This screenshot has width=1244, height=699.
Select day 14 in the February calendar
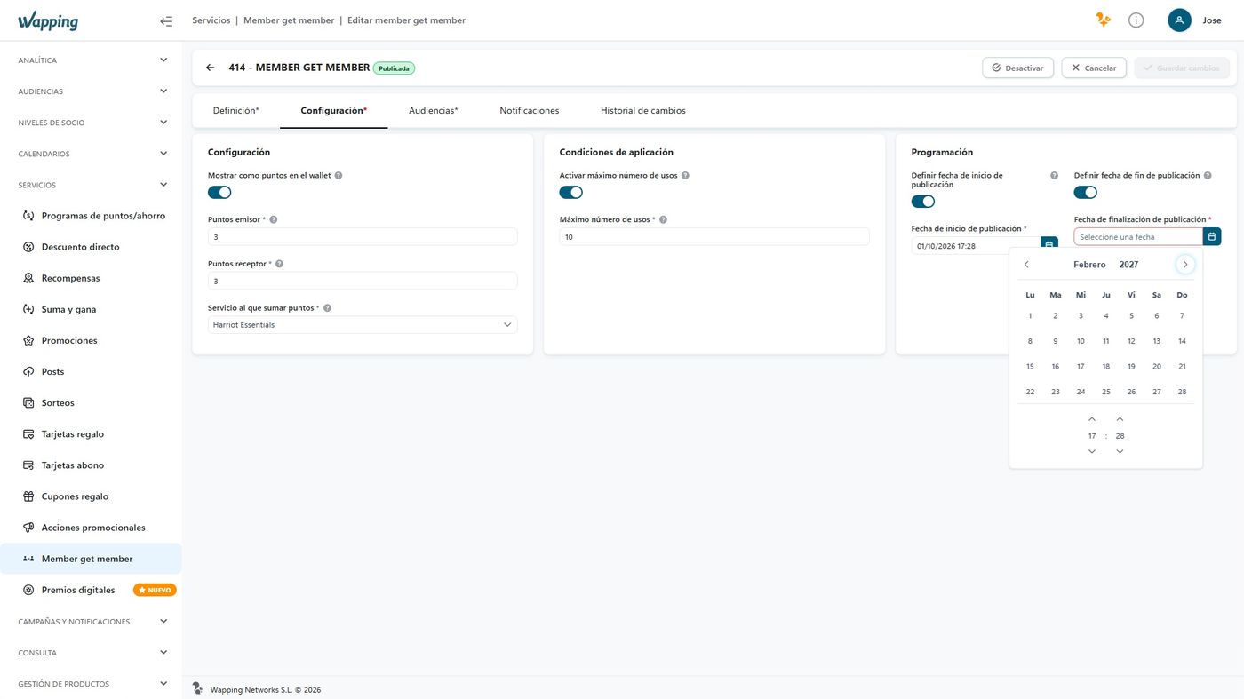[x=1182, y=341]
